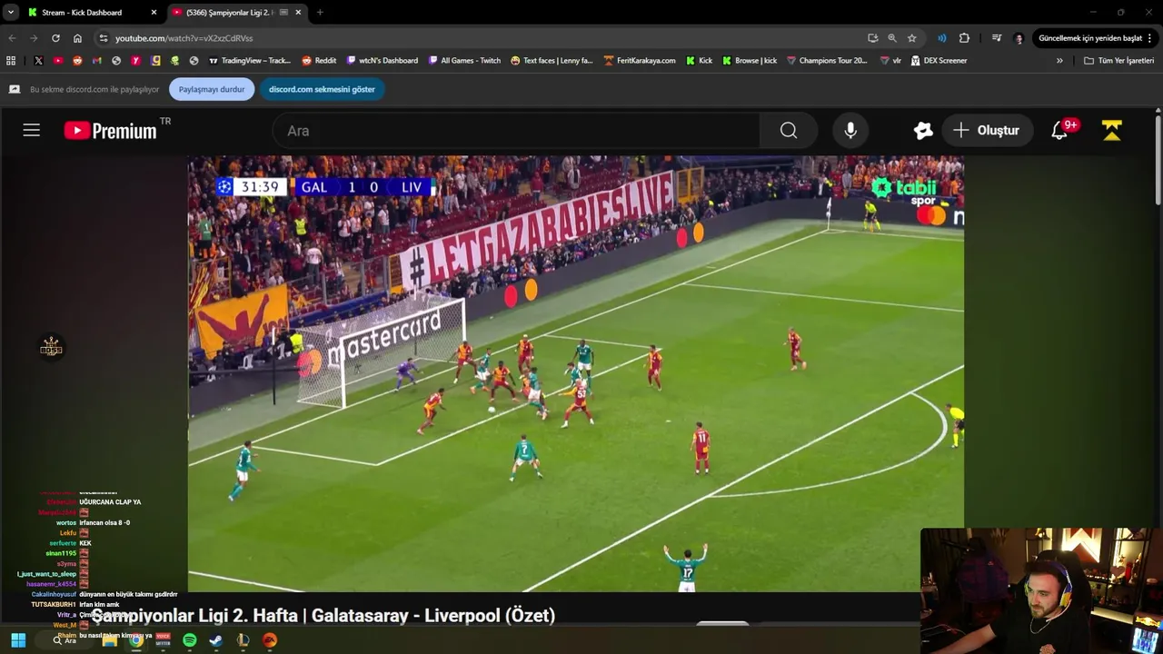
Task: Open Browse | kick bookmark
Action: coord(750,61)
